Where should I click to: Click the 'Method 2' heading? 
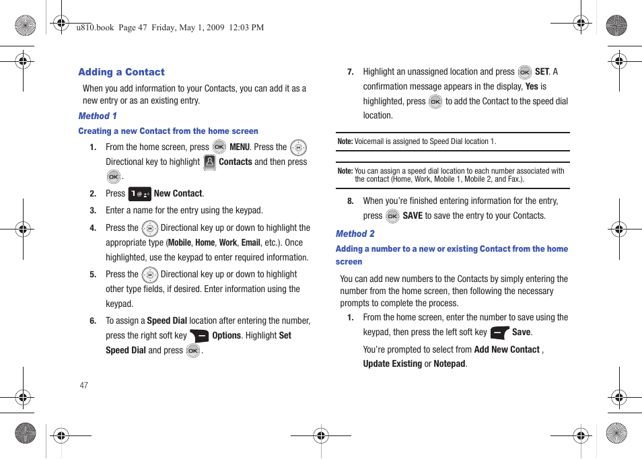click(355, 234)
